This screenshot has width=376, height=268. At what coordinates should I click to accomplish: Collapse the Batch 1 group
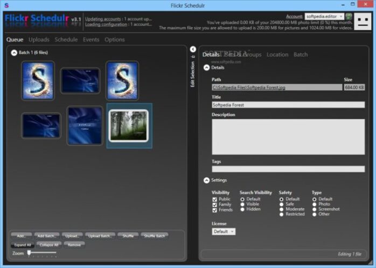pos(14,53)
